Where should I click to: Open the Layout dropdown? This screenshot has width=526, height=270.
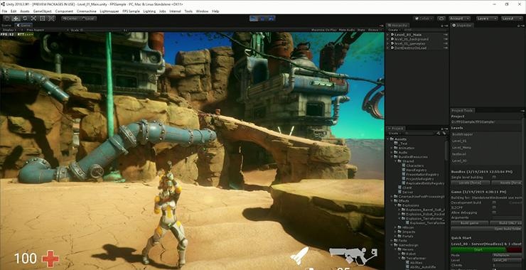(512, 18)
